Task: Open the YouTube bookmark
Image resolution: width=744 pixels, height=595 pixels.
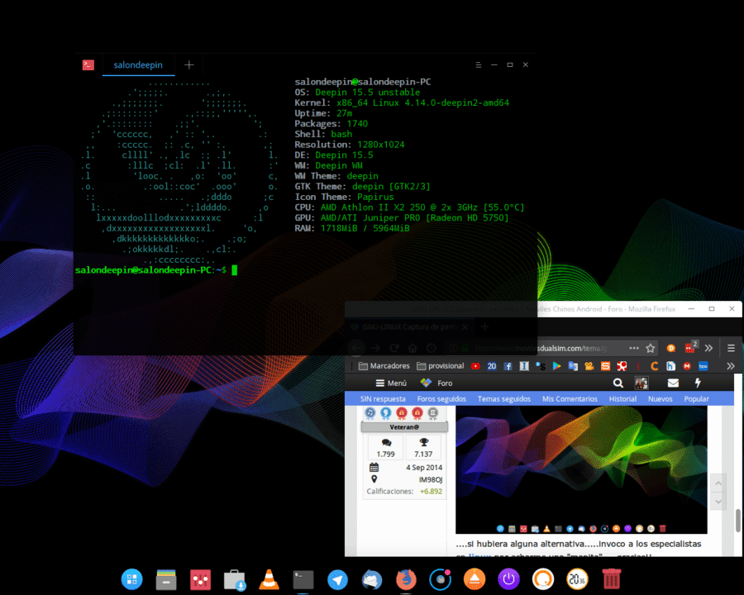Action: click(475, 366)
